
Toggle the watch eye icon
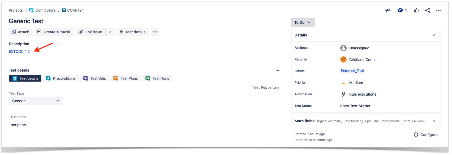[x=400, y=10]
